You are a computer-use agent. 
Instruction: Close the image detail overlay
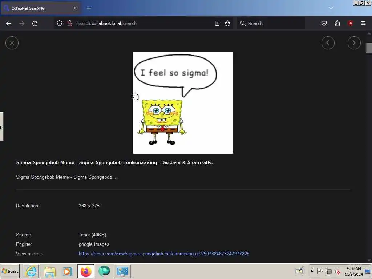coord(12,43)
